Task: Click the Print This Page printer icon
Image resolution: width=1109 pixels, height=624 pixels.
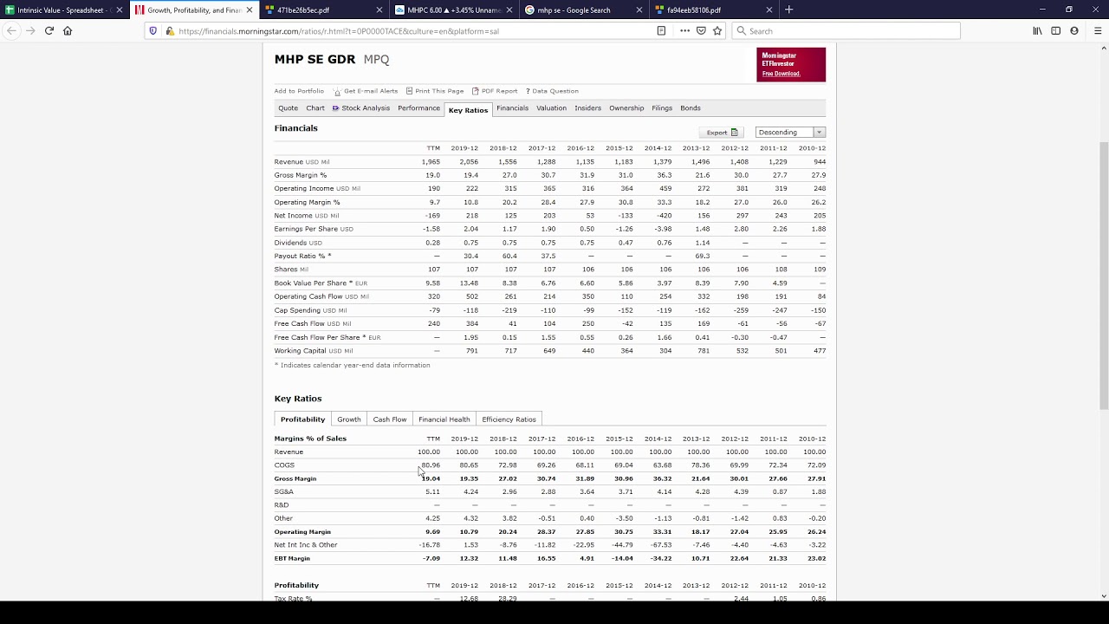Action: click(410, 91)
